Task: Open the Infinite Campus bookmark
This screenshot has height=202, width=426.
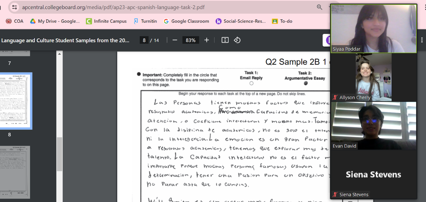Action: pos(106,21)
